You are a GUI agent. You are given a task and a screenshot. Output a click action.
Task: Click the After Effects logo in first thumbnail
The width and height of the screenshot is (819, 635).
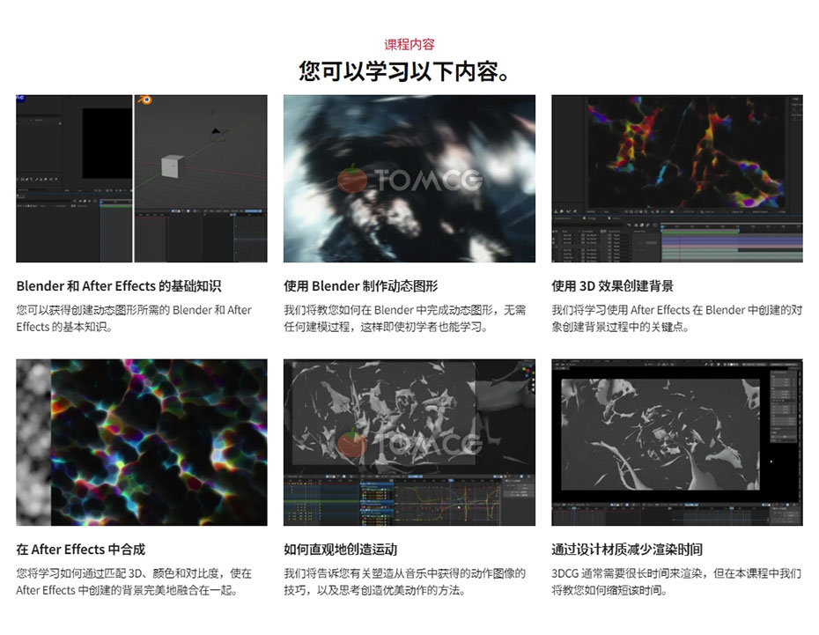point(20,98)
